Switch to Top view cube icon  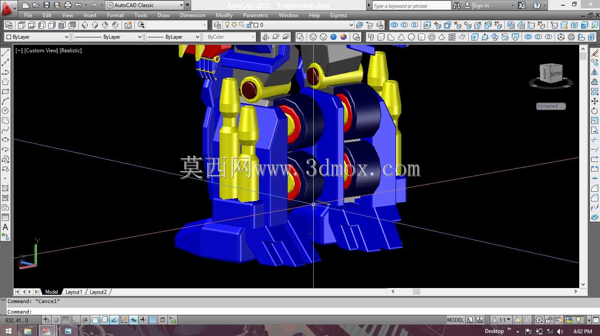[x=22, y=25]
